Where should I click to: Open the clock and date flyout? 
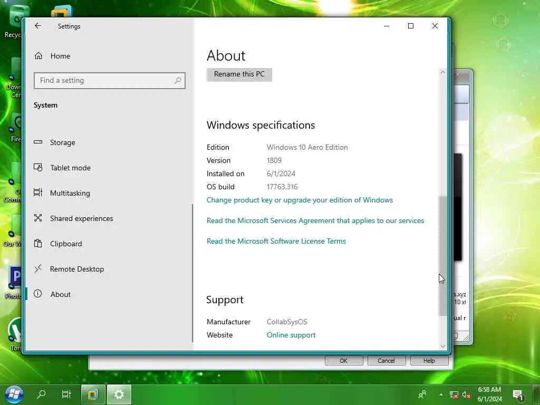[490, 394]
